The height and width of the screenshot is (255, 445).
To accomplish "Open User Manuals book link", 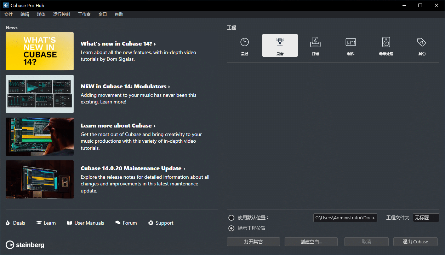I will [x=69, y=223].
